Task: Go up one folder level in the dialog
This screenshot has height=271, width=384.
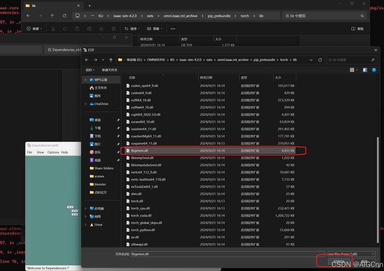Action: pos(111,60)
